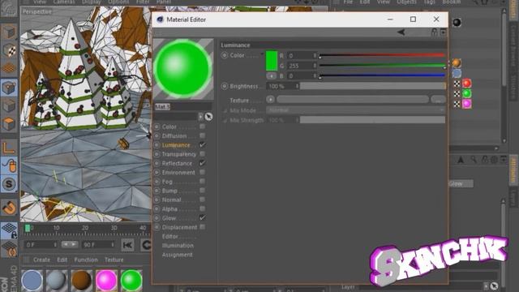519x292 pixels.
Task: Uncheck the Reflectance channel checkbox
Action: 202,163
